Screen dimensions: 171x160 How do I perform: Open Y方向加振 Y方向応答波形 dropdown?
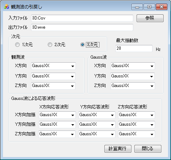tap(97, 125)
